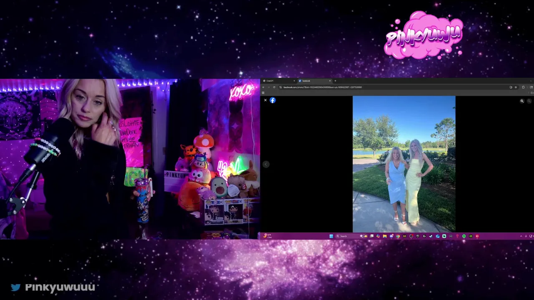Open Spotify from the taskbar
Viewport: 534px width, 300px height.
tap(464, 236)
